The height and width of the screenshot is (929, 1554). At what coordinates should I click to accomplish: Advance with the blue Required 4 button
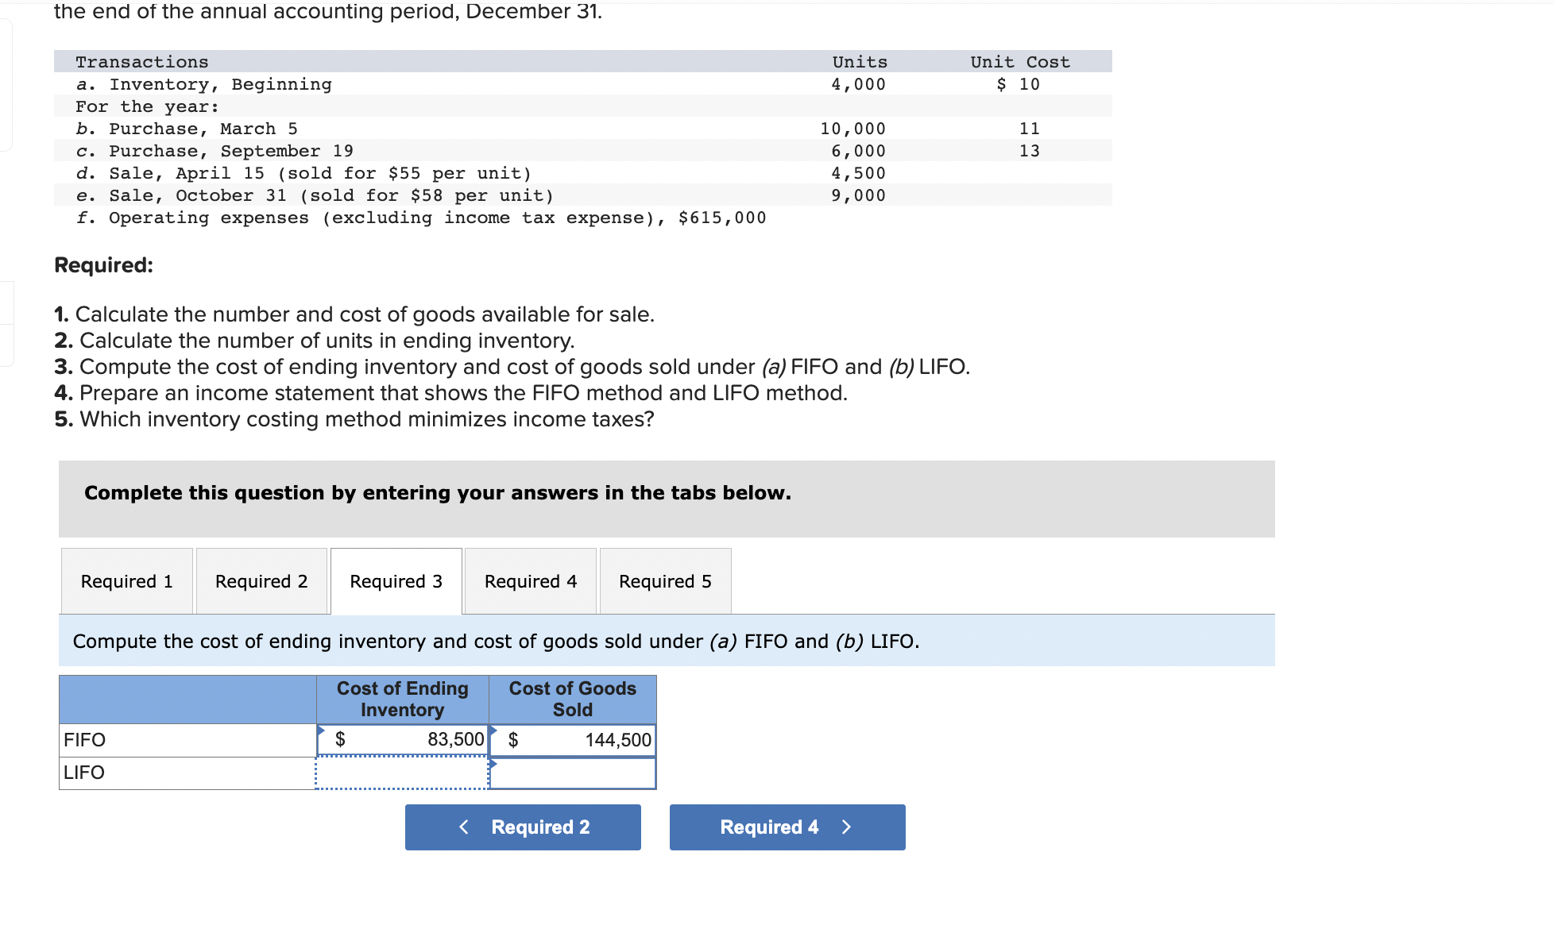(x=787, y=827)
